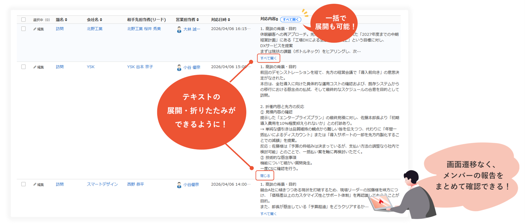
Task: Check the YSK row checkbox
Action: (x=24, y=67)
